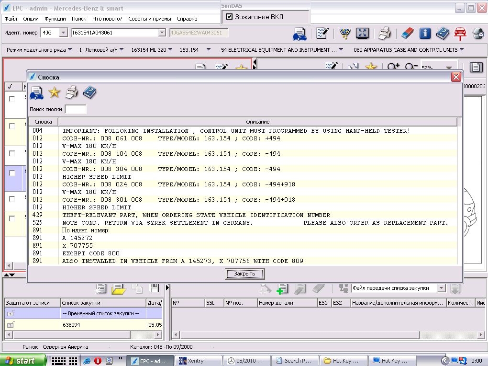Click the star icon in Сноска dialog
488x366 pixels.
(54, 92)
